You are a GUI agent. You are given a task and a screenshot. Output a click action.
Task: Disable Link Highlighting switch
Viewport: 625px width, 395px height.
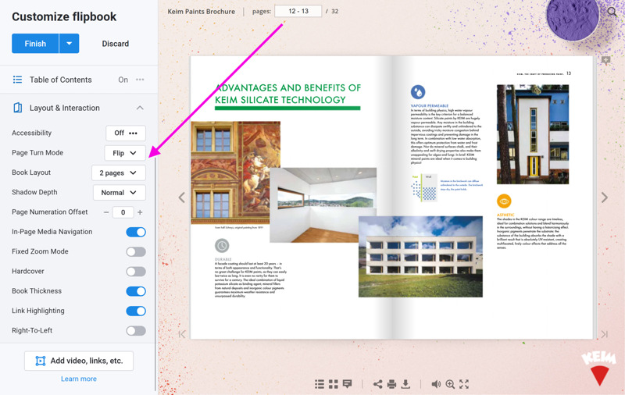136,311
